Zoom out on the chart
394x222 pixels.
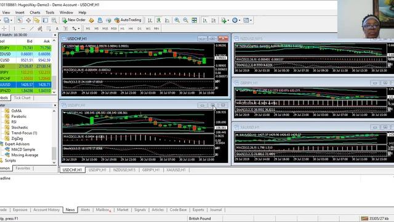tap(186, 20)
